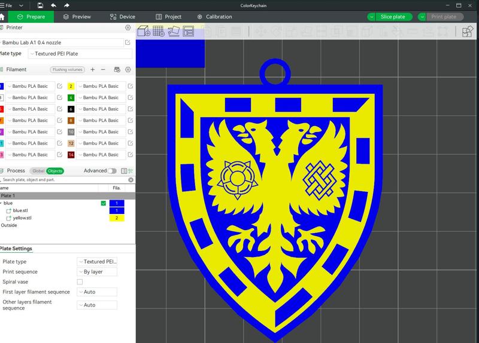Open the Assembly view puzzle icon
This screenshot has width=479, height=343.
[x=468, y=31]
